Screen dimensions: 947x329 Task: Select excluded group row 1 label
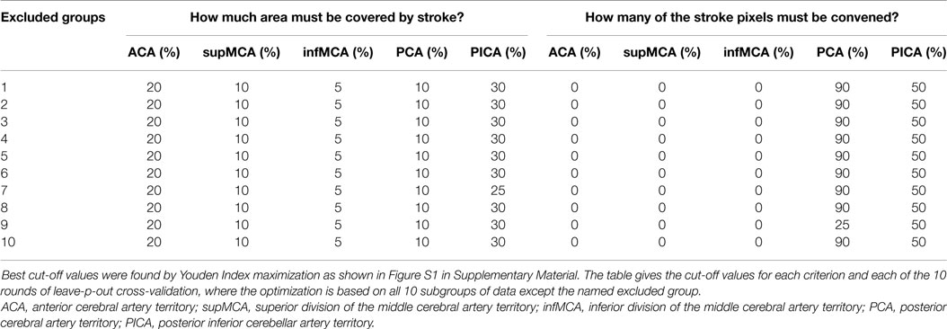click(x=4, y=87)
